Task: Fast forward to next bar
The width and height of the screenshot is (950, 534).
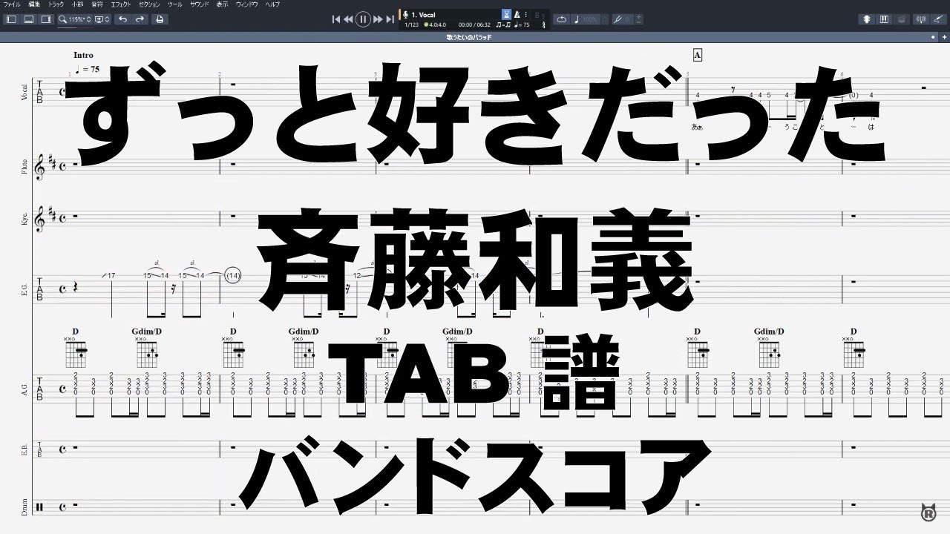Action: coord(378,19)
